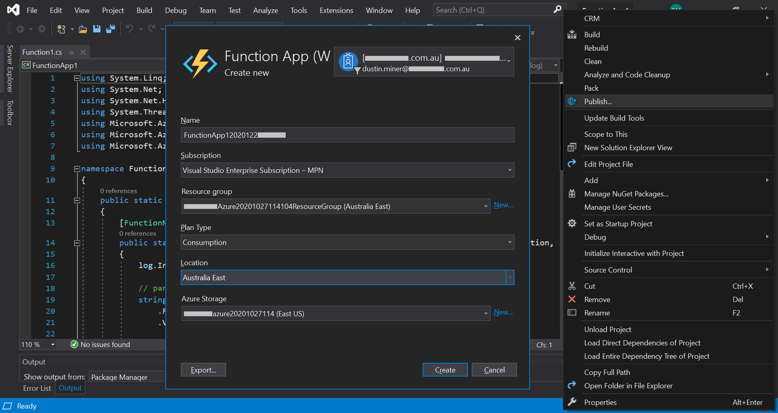Pin the Function1.cs tab

click(71, 53)
